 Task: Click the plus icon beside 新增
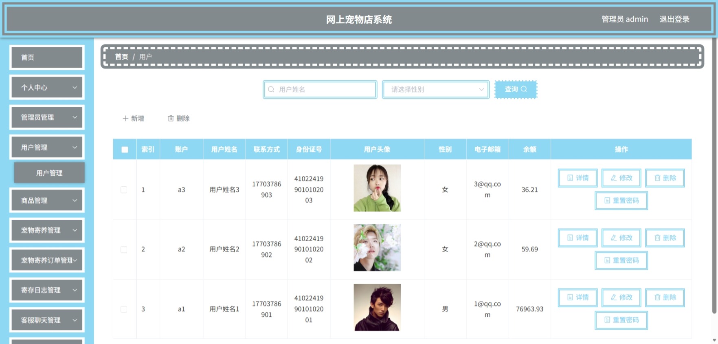tap(125, 118)
